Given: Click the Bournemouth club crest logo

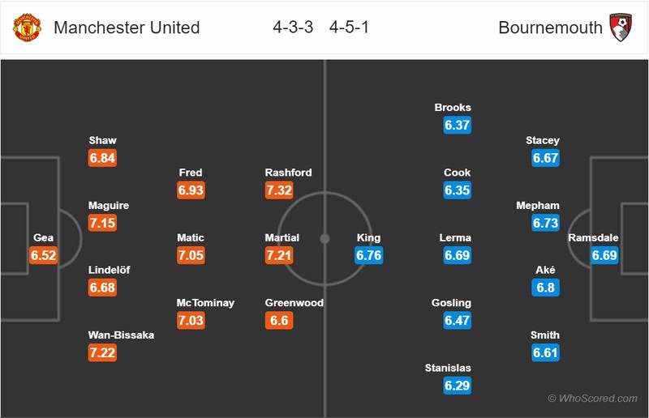Looking at the screenshot, I should (621, 28).
